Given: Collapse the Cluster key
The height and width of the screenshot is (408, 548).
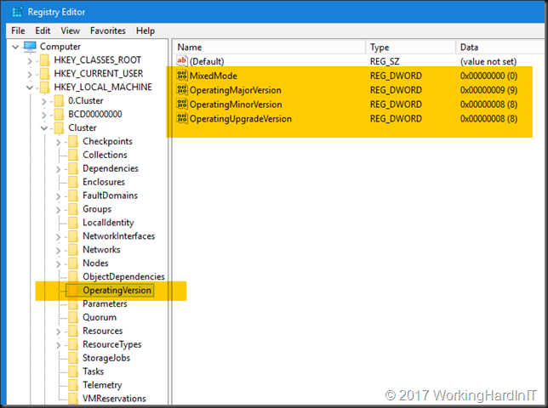Looking at the screenshot, I should pos(44,128).
